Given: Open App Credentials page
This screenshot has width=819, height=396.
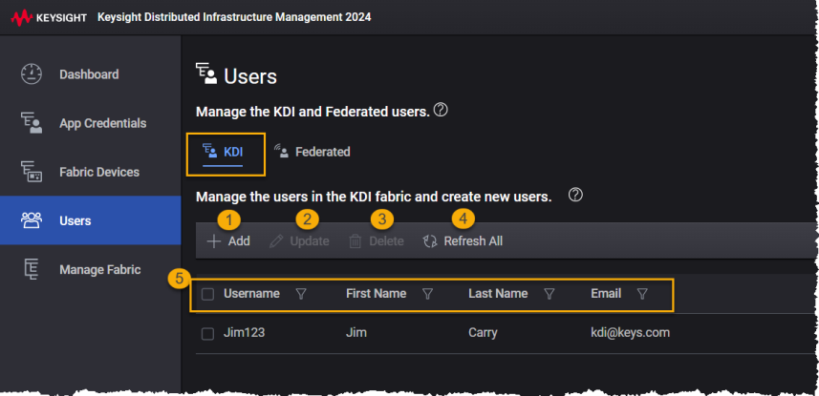Looking at the screenshot, I should pos(91,123).
